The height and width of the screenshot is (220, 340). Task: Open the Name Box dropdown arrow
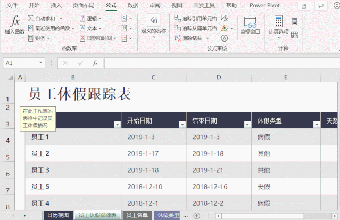click(x=40, y=63)
